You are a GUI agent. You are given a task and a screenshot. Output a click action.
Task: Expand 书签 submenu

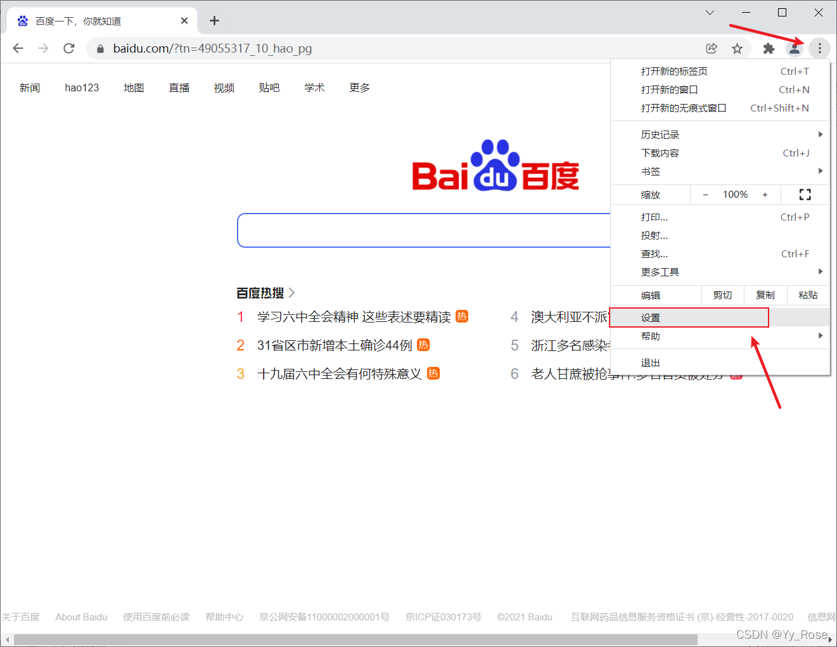coord(720,172)
